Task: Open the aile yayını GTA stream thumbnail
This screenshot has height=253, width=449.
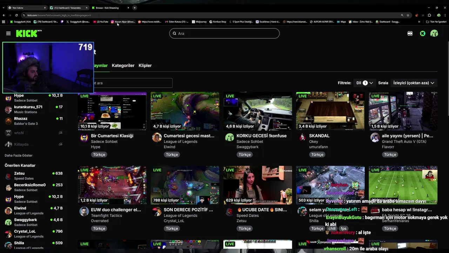Action: 403,111
